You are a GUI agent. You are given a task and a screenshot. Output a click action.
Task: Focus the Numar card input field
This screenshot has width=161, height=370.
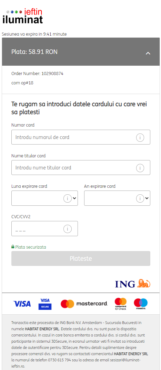tap(81, 137)
